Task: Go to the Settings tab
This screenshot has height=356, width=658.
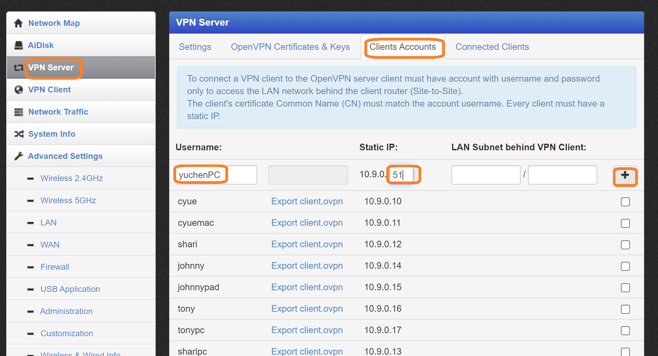Action: coord(195,47)
